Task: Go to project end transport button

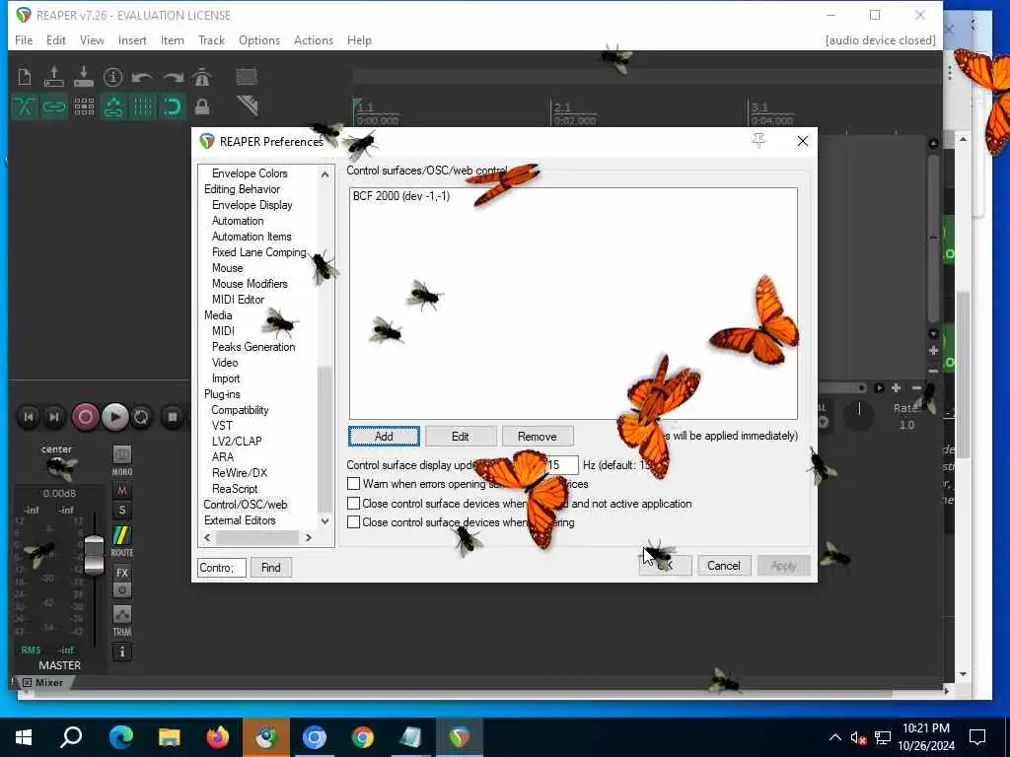Action: pyautogui.click(x=55, y=417)
